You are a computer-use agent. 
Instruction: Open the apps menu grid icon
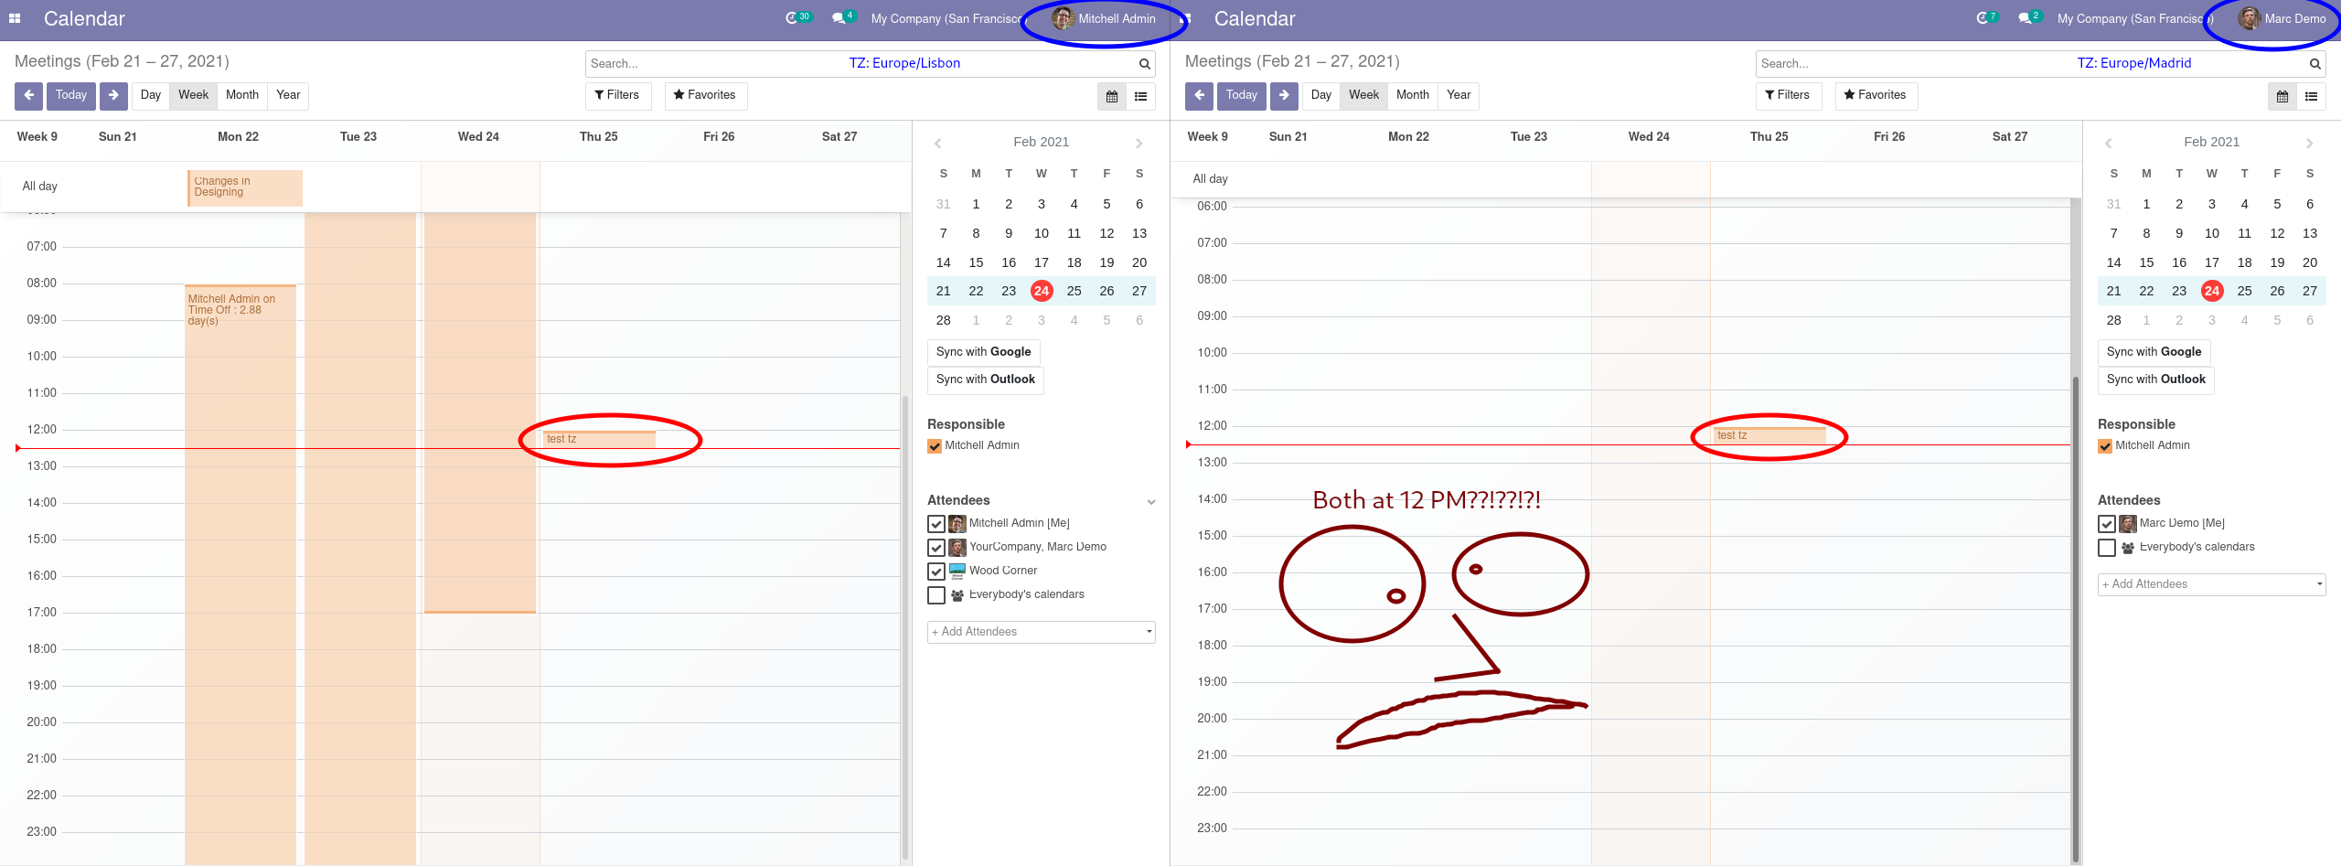tap(14, 18)
